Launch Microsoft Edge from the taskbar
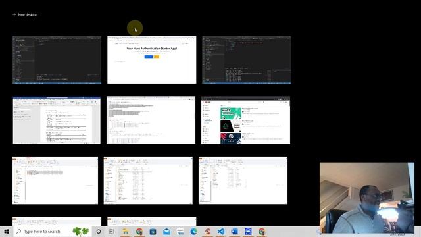This screenshot has height=237, width=421. click(x=193, y=231)
